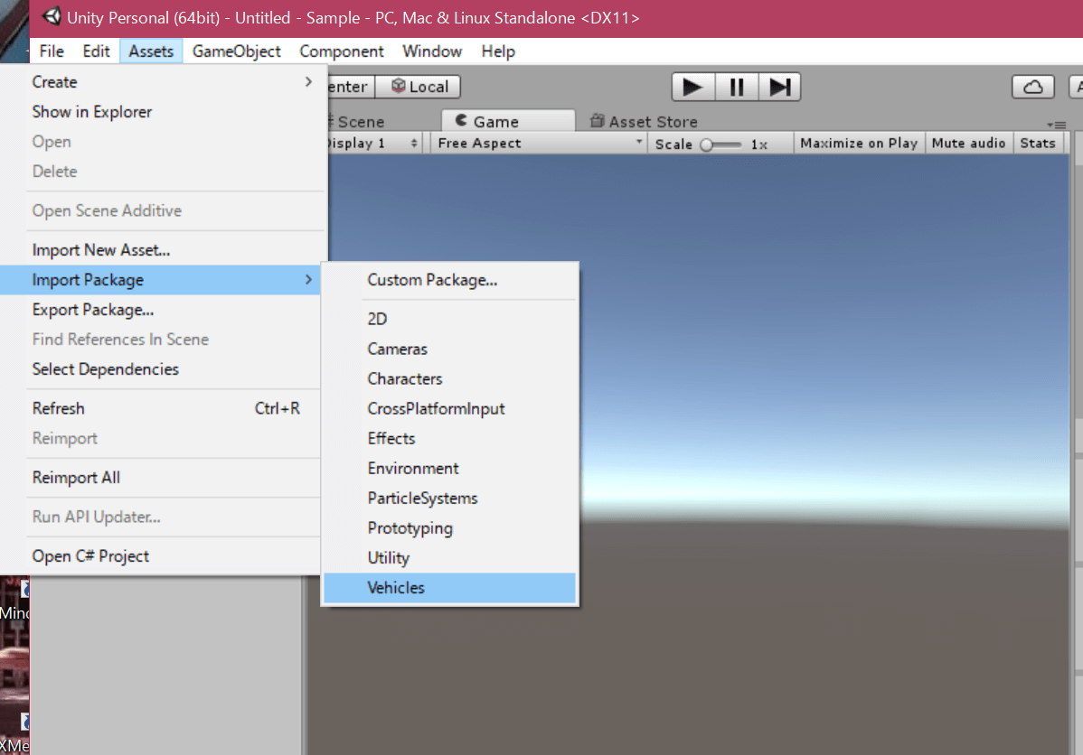Image resolution: width=1083 pixels, height=755 pixels.
Task: Open the Game view panel options menu
Action: coord(1056,125)
